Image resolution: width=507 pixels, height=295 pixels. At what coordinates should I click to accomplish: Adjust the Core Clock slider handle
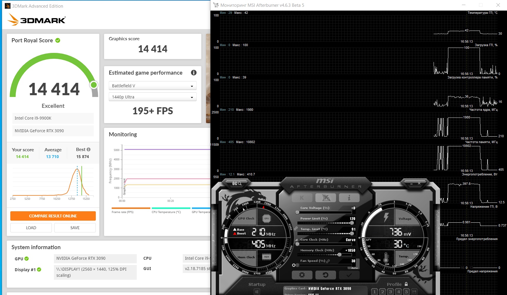coord(297,244)
